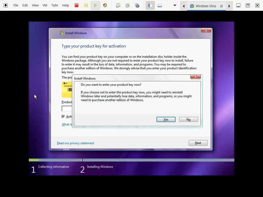Image resolution: width=263 pixels, height=197 pixels.
Task: Open the Read our privacy statement link
Action: tap(76, 143)
